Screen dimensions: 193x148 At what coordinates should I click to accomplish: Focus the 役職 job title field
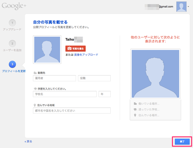[94, 78]
